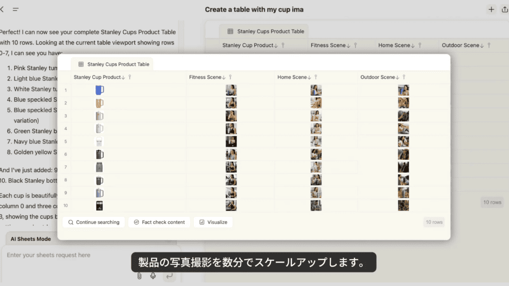The width and height of the screenshot is (509, 286).
Task: Click the share icon in top bar
Action: (505, 9)
